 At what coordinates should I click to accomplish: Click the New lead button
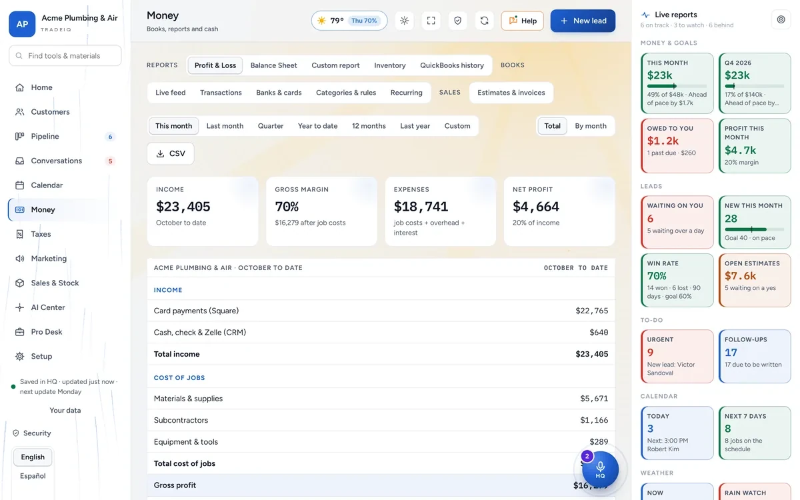point(583,21)
